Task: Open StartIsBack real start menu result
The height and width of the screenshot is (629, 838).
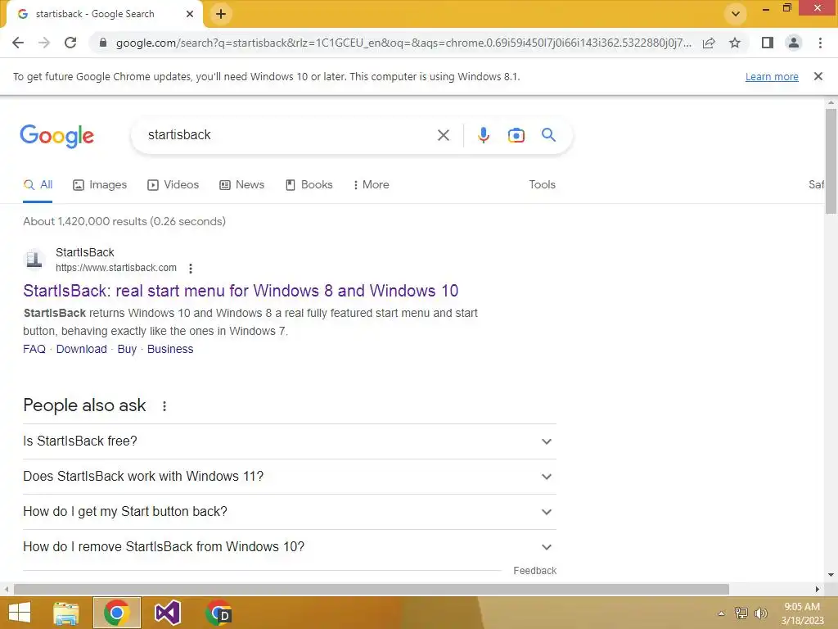Action: coord(241,291)
